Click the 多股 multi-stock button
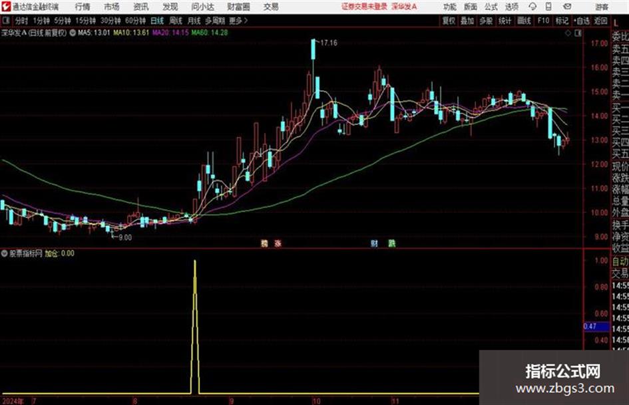629x405 pixels. pyautogui.click(x=486, y=21)
